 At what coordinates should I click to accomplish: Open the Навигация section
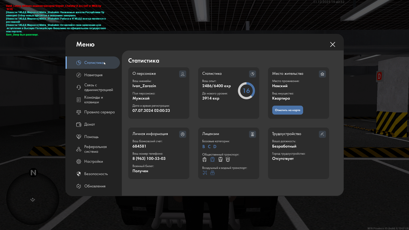tap(93, 75)
